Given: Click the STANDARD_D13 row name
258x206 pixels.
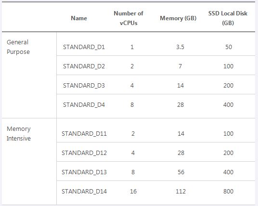Looking at the screenshot, I should point(84,172).
